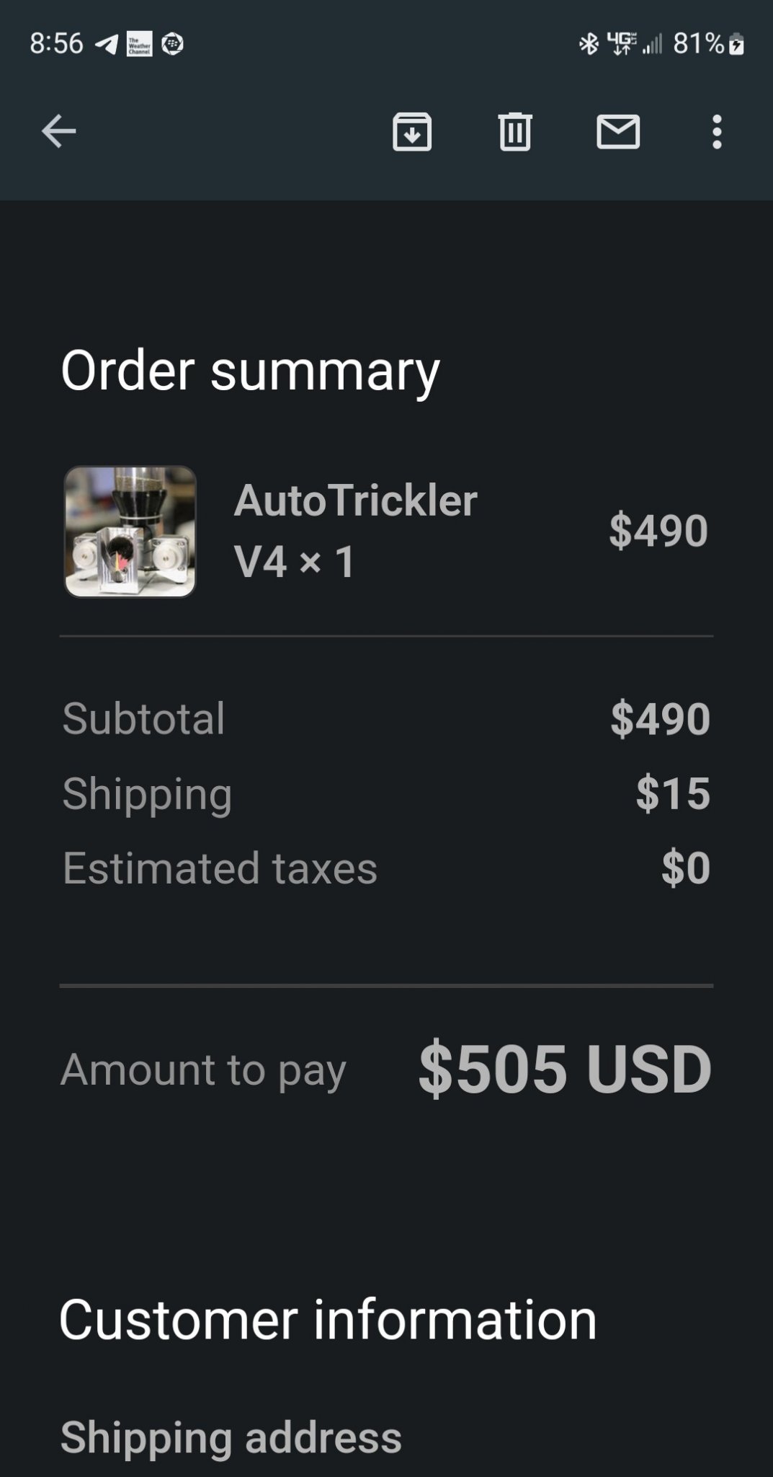Tap the back arrow to exit email
Screen dimensions: 773x1477
click(x=58, y=131)
